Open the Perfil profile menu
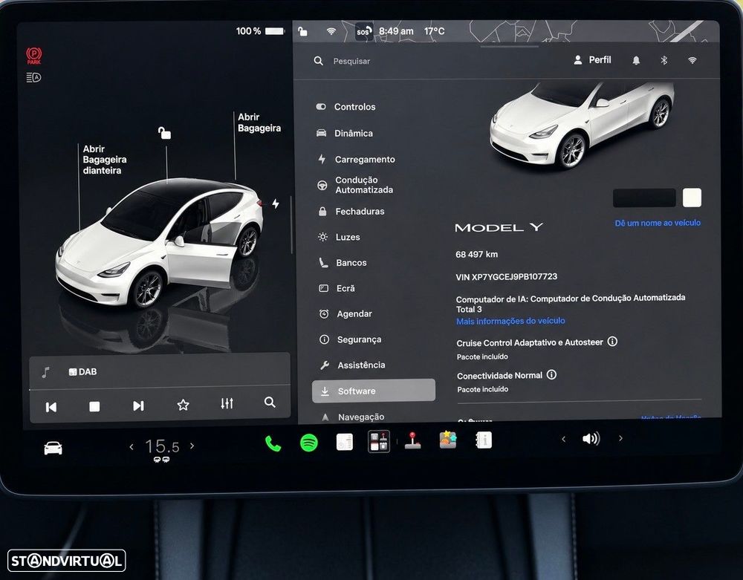This screenshot has width=743, height=580. tap(592, 60)
